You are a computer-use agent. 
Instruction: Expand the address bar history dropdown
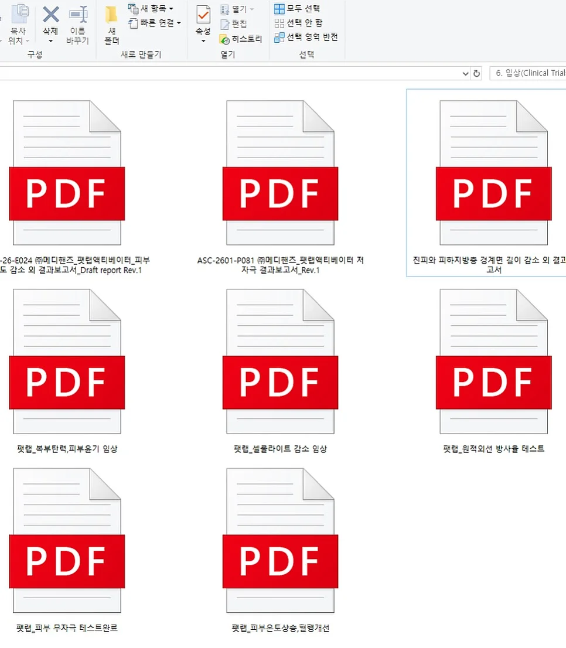pos(466,74)
